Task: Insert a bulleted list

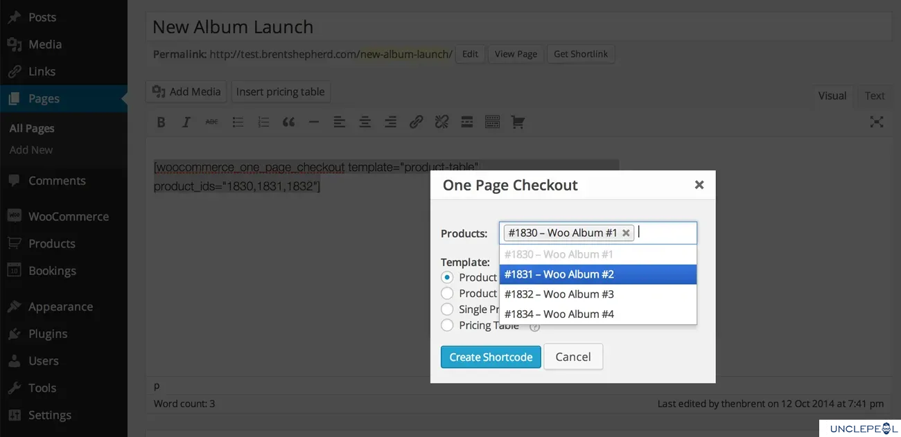Action: (x=238, y=123)
